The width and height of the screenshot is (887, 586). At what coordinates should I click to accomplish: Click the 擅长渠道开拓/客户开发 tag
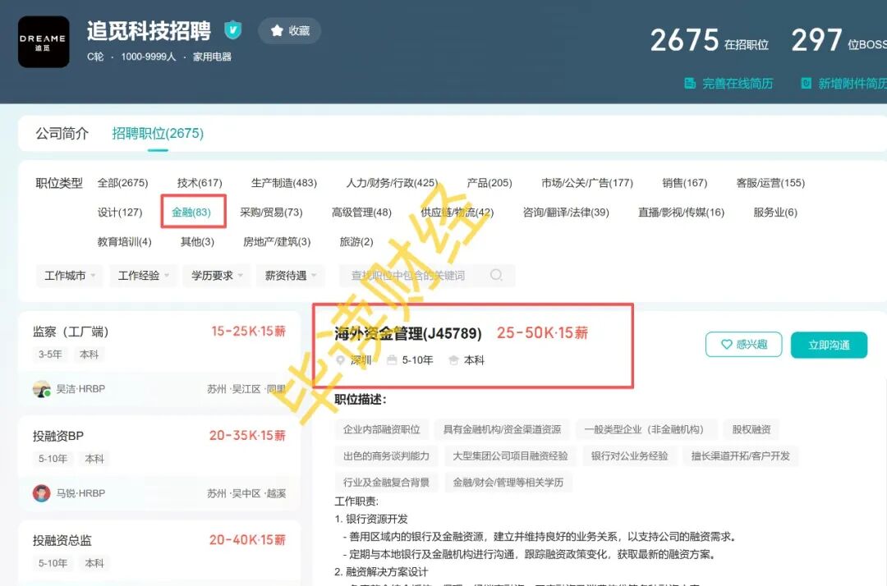741,456
